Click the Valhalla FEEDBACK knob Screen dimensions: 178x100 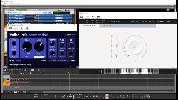[52, 43]
